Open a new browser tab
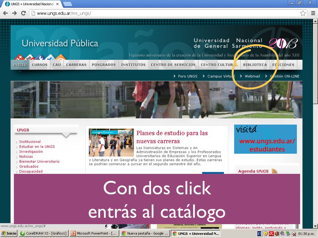This screenshot has width=318, height=238. pos(68,4)
